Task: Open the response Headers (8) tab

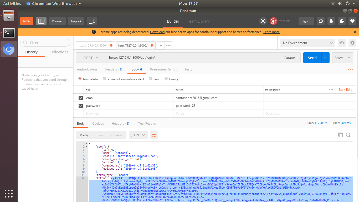Action: 120,124
